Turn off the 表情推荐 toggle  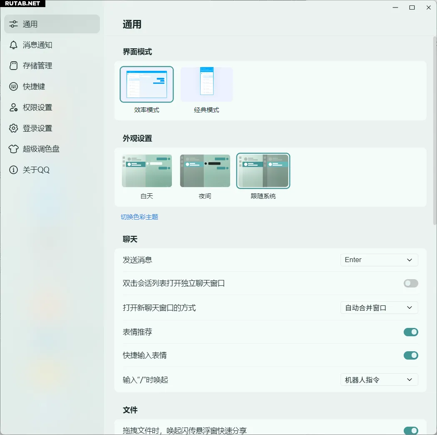(410, 332)
